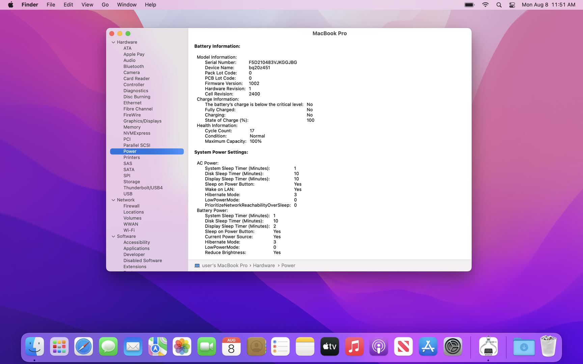The image size is (583, 364).
Task: Open Maps app in the Dock
Action: [158, 346]
